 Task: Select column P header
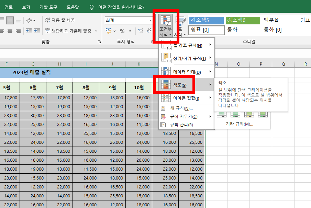point(261,64)
